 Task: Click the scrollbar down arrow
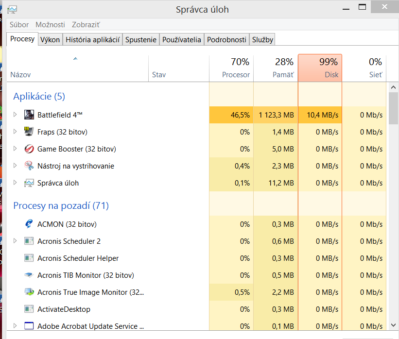[393, 325]
